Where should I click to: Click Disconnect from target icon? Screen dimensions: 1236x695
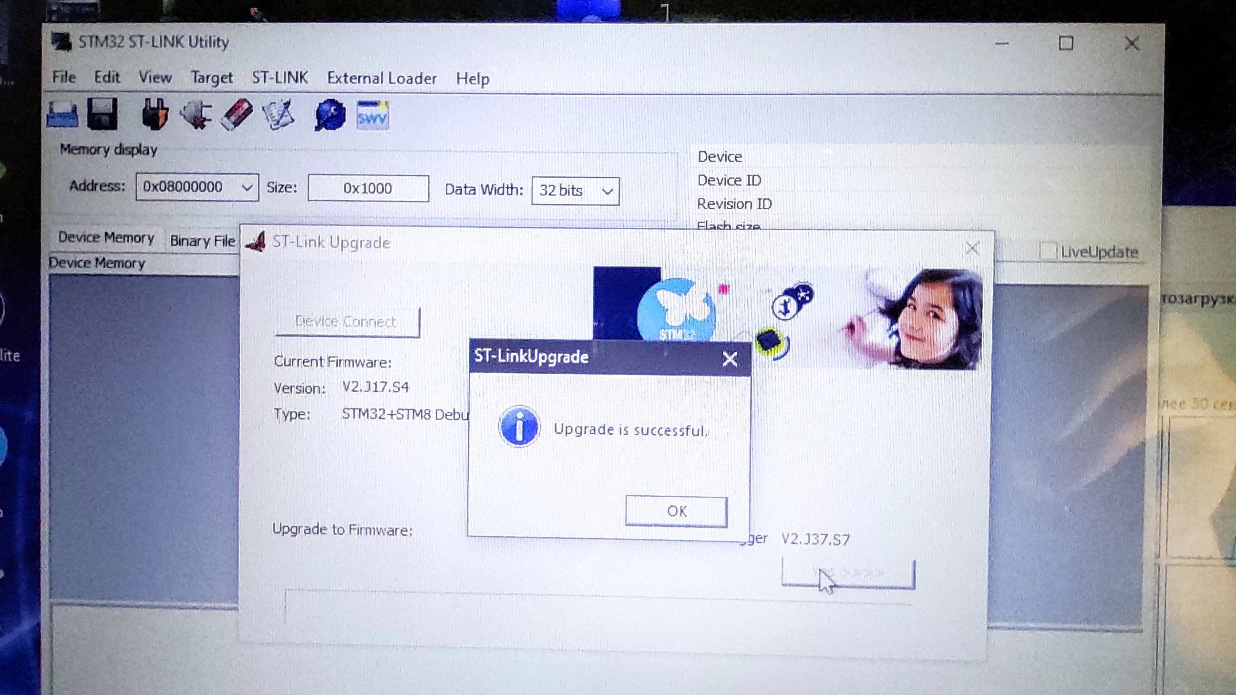click(x=196, y=115)
